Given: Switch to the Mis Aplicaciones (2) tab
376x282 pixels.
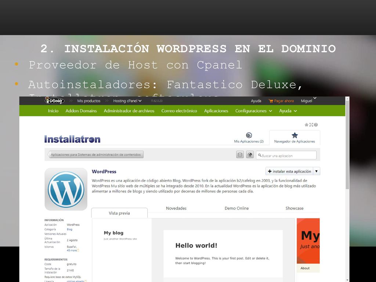Looking at the screenshot, I should [249, 138].
